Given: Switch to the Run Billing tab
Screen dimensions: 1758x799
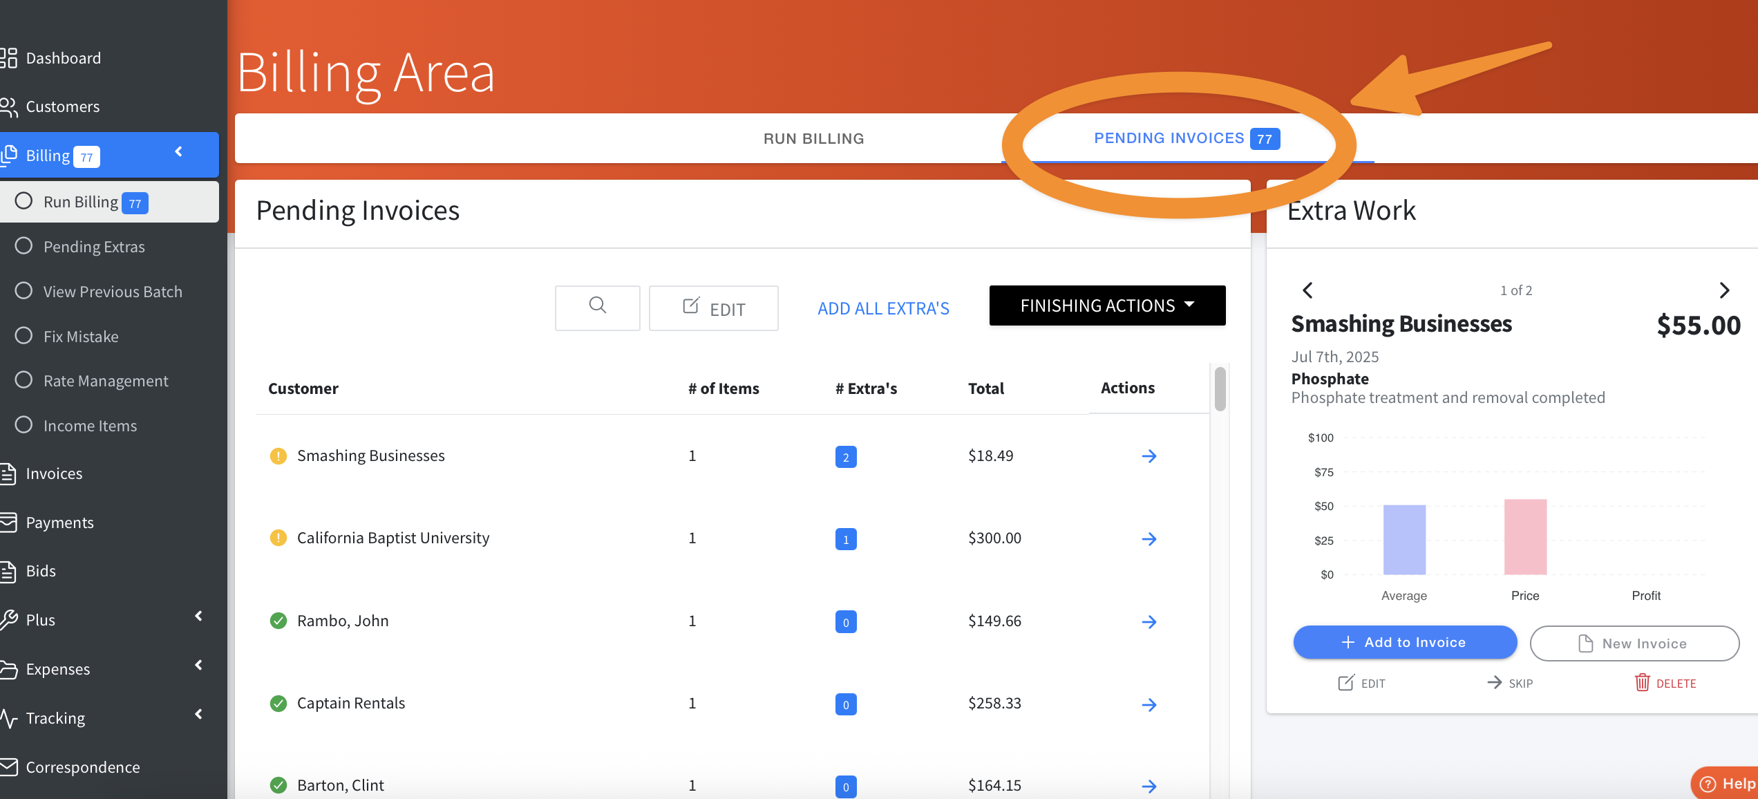Looking at the screenshot, I should coord(813,138).
